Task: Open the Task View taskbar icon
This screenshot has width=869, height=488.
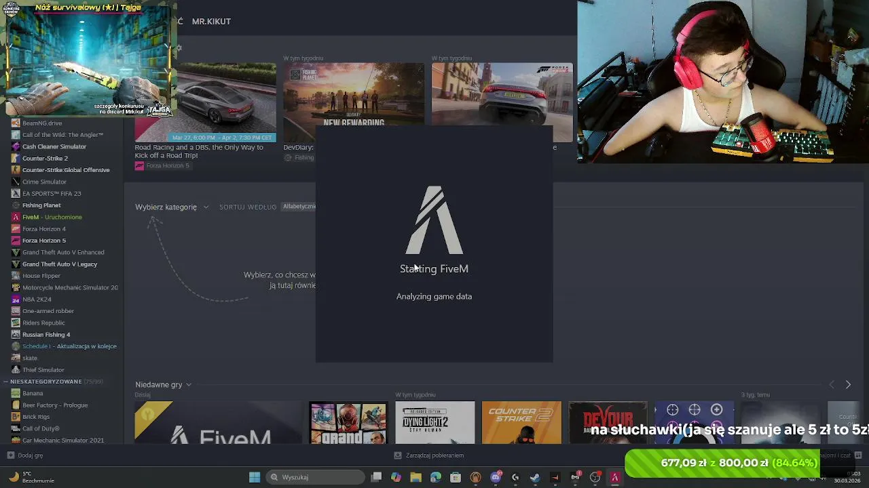Action: click(x=376, y=477)
